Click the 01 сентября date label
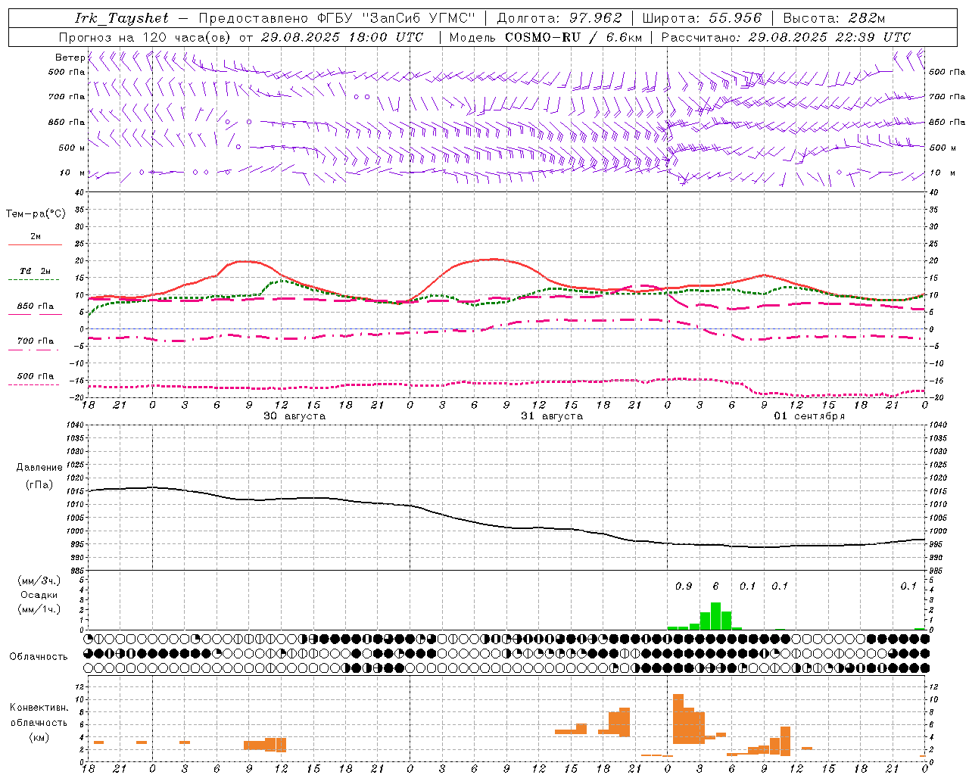 (809, 416)
